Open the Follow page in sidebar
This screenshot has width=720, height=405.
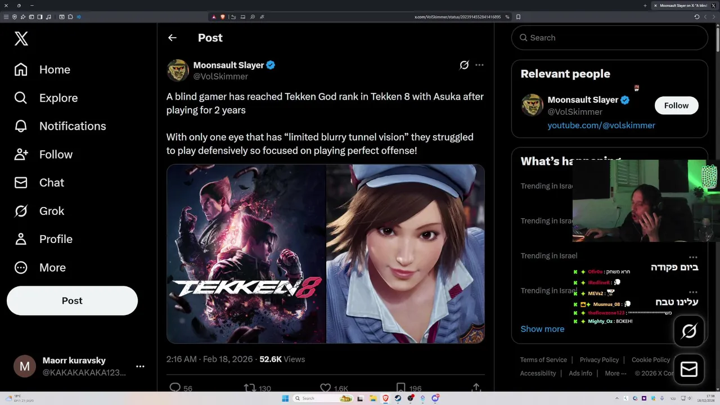pos(43,154)
